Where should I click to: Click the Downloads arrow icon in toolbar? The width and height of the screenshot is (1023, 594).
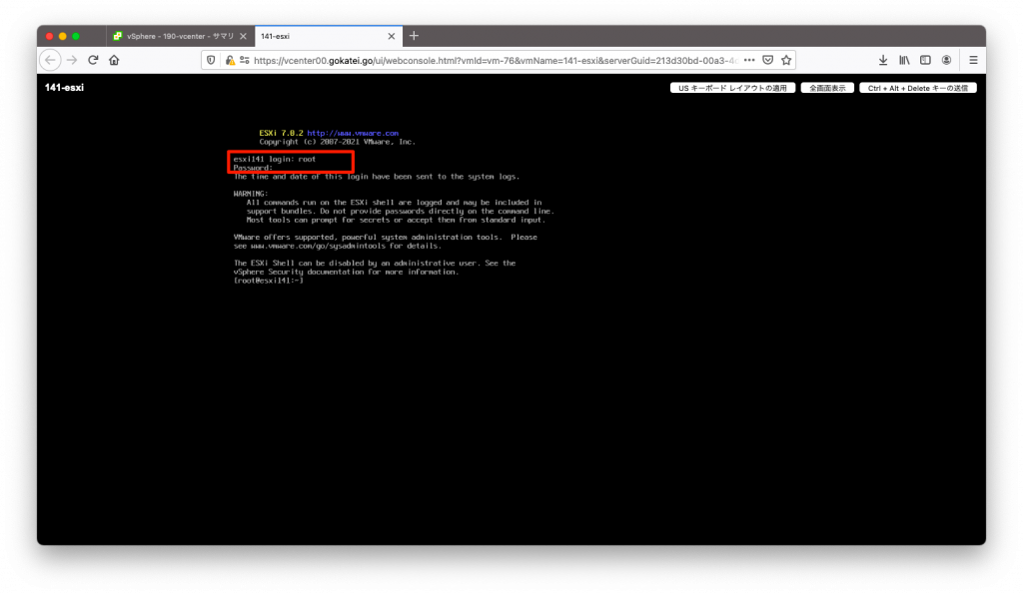(883, 60)
